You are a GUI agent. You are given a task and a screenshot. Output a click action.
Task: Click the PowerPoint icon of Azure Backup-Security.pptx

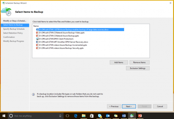point(37,48)
